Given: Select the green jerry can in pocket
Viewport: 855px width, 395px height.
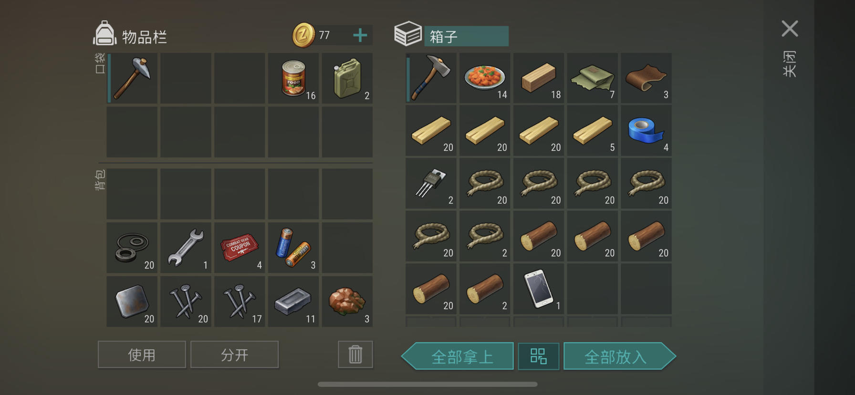Looking at the screenshot, I should (347, 78).
